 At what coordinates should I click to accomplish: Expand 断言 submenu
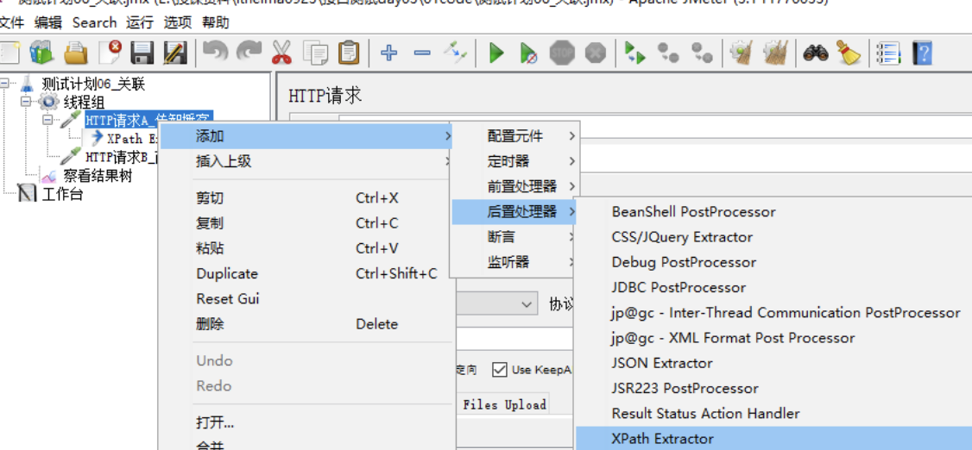514,236
